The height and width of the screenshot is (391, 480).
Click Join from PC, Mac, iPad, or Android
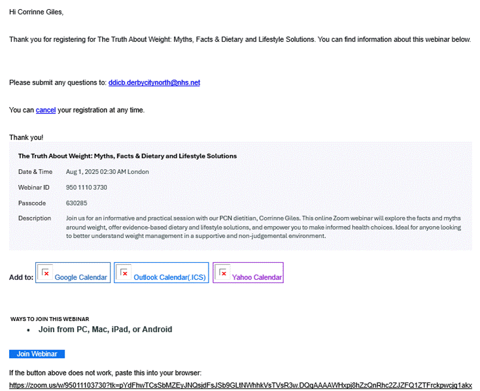[x=105, y=330]
